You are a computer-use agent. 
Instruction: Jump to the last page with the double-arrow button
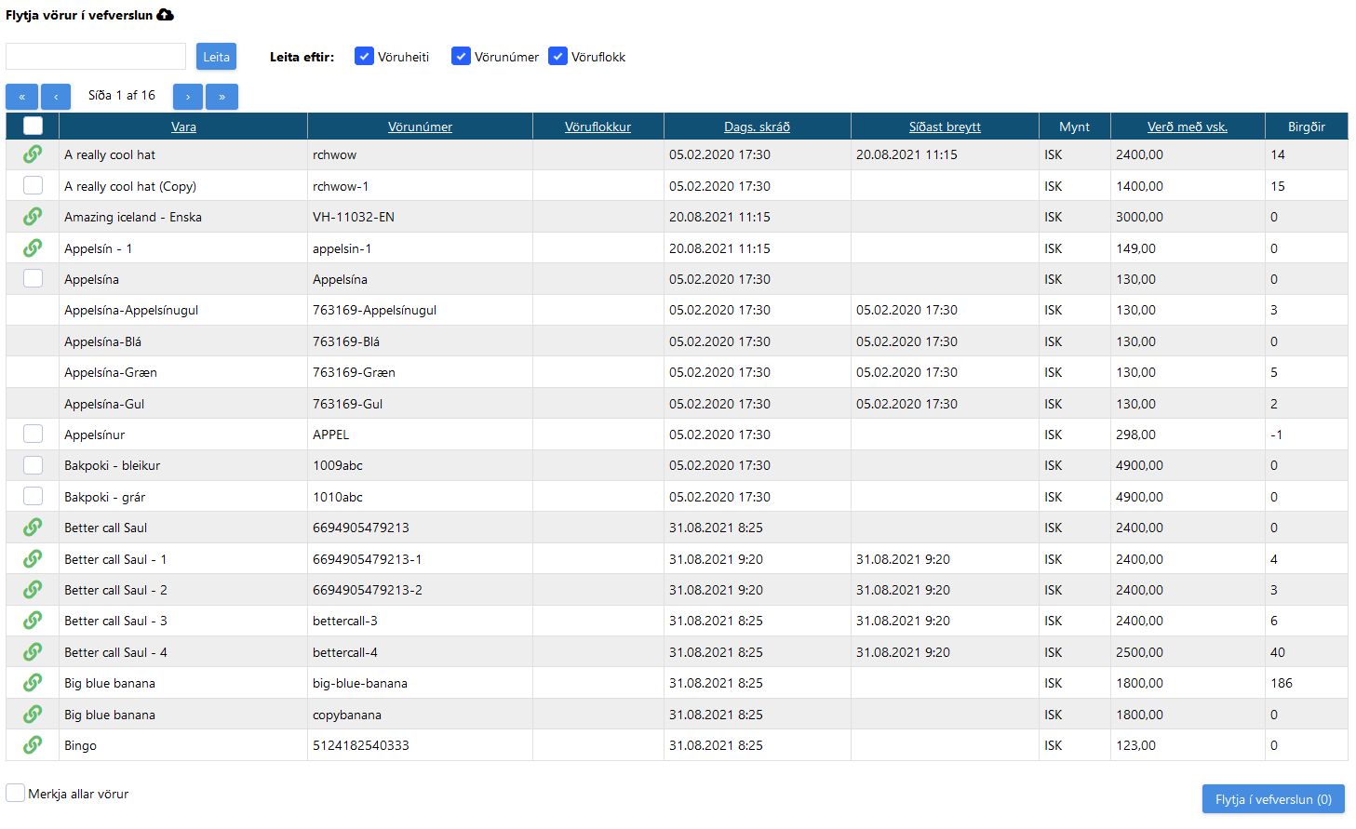click(222, 96)
